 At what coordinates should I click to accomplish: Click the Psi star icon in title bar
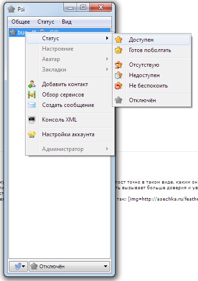[x=11, y=9]
